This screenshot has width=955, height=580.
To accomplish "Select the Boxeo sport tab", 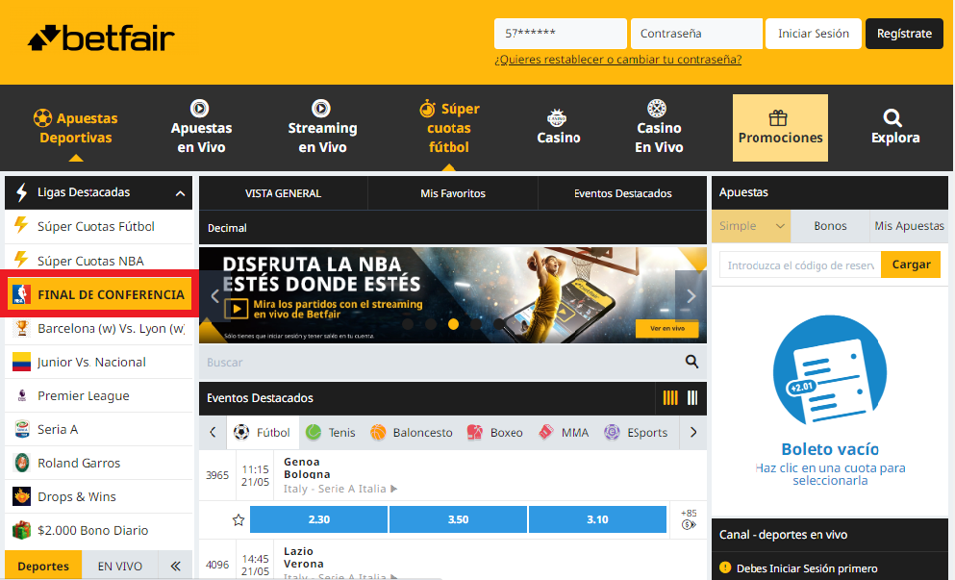I will pyautogui.click(x=495, y=433).
